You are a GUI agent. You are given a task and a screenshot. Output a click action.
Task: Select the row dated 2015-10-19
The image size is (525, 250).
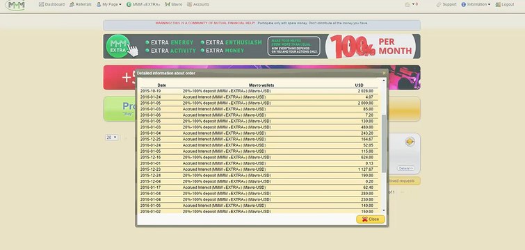(259, 91)
